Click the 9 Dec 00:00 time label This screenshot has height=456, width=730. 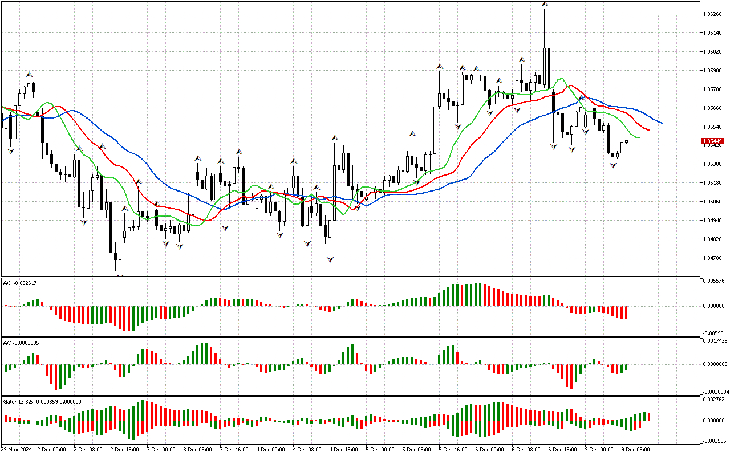click(x=599, y=450)
